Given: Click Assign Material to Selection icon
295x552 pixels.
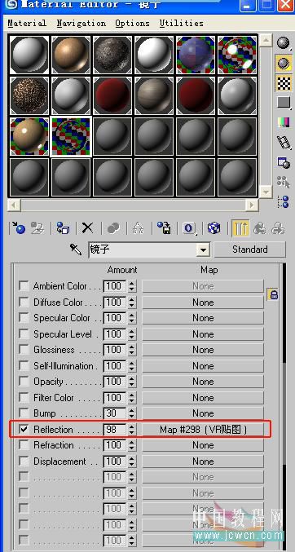Looking at the screenshot, I should pyautogui.click(x=63, y=228).
